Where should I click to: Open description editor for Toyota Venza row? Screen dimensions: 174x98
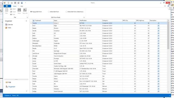[x=158, y=23]
